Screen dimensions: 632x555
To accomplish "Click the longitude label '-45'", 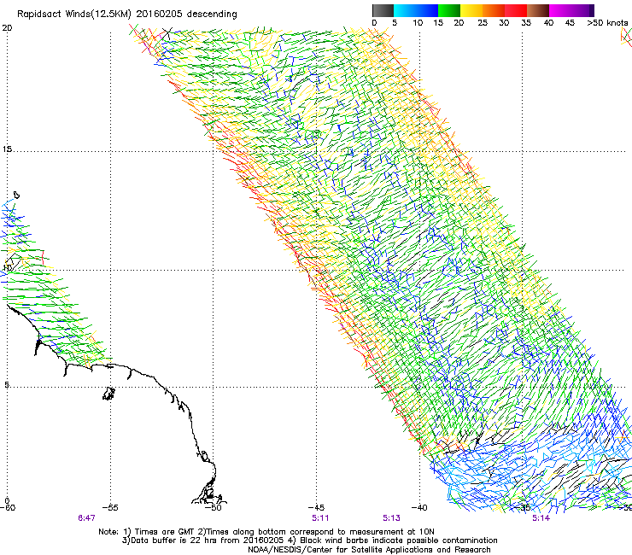I will [316, 507].
